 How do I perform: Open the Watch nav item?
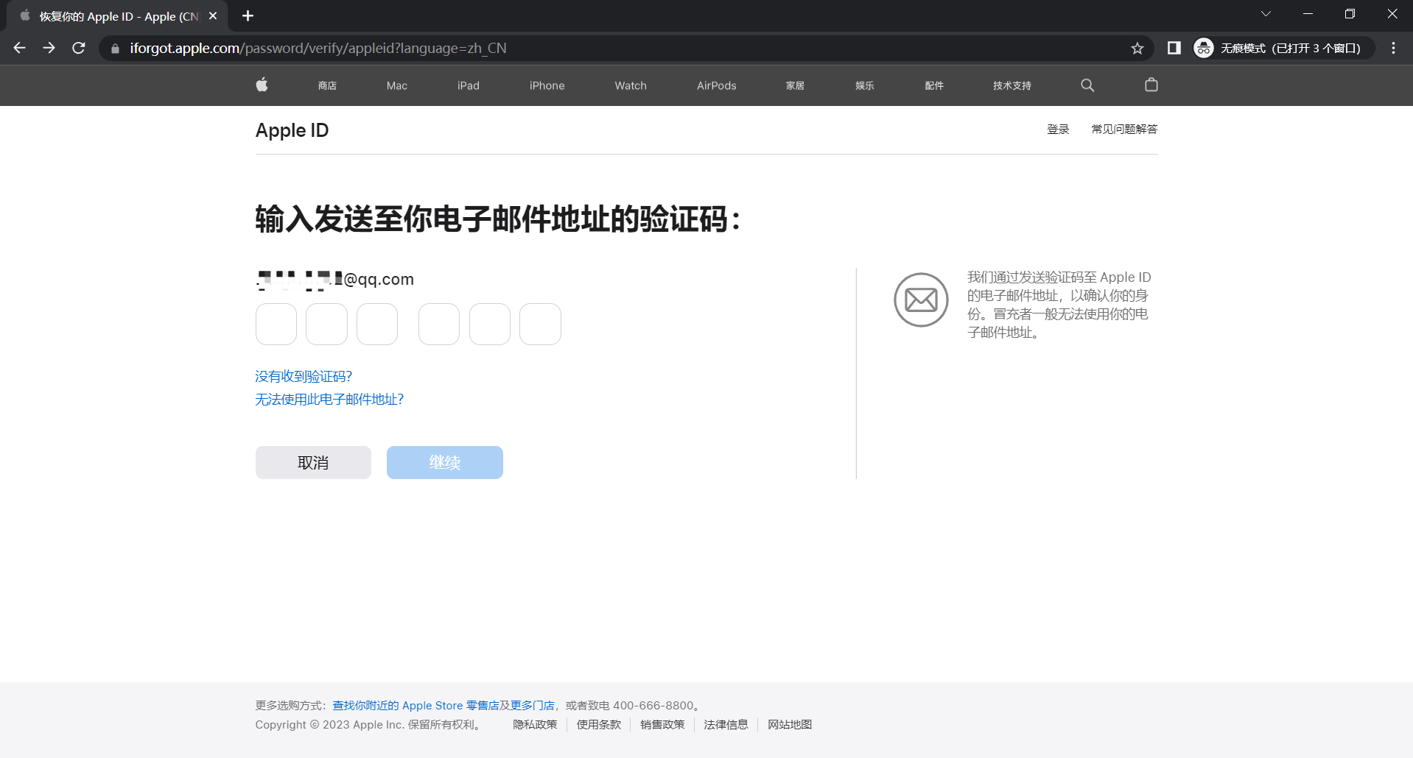pyautogui.click(x=631, y=85)
